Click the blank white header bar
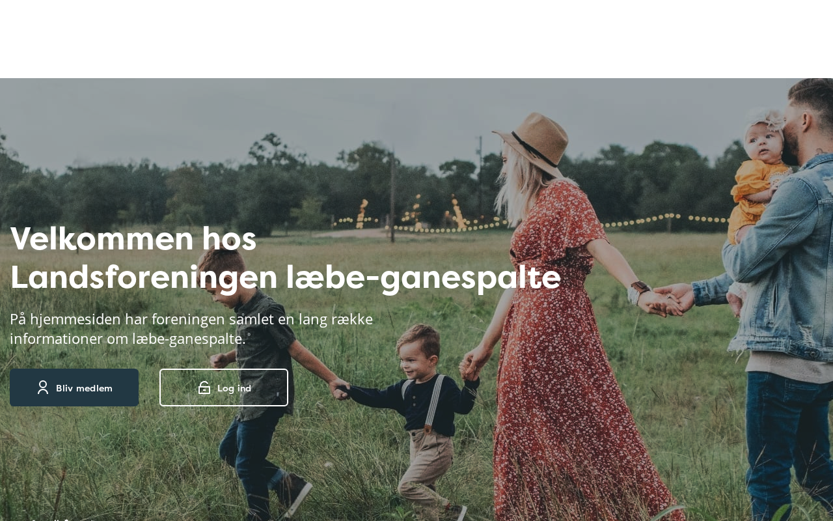Viewport: 833px width, 521px height. (x=416, y=39)
